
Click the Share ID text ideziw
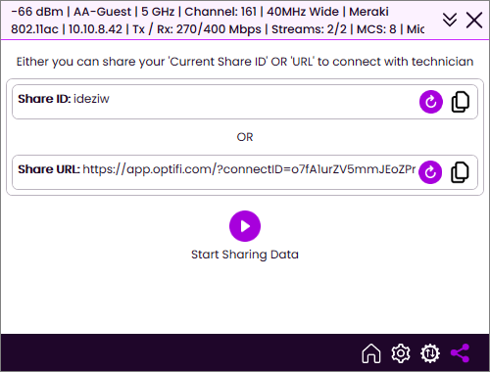91,99
